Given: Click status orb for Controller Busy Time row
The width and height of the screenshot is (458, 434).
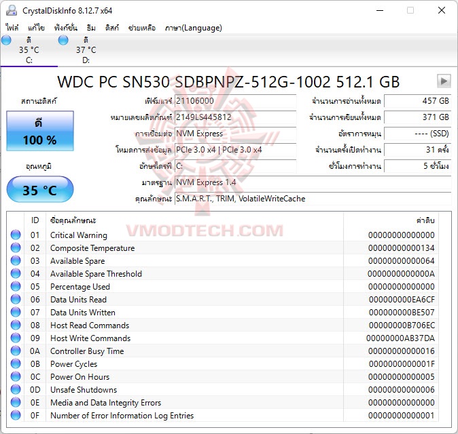Looking at the screenshot, I should (16, 351).
